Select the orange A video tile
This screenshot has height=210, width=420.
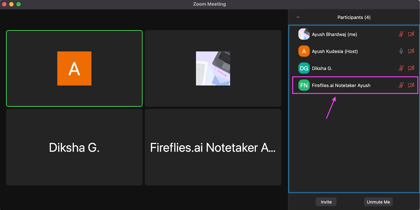[x=74, y=68]
